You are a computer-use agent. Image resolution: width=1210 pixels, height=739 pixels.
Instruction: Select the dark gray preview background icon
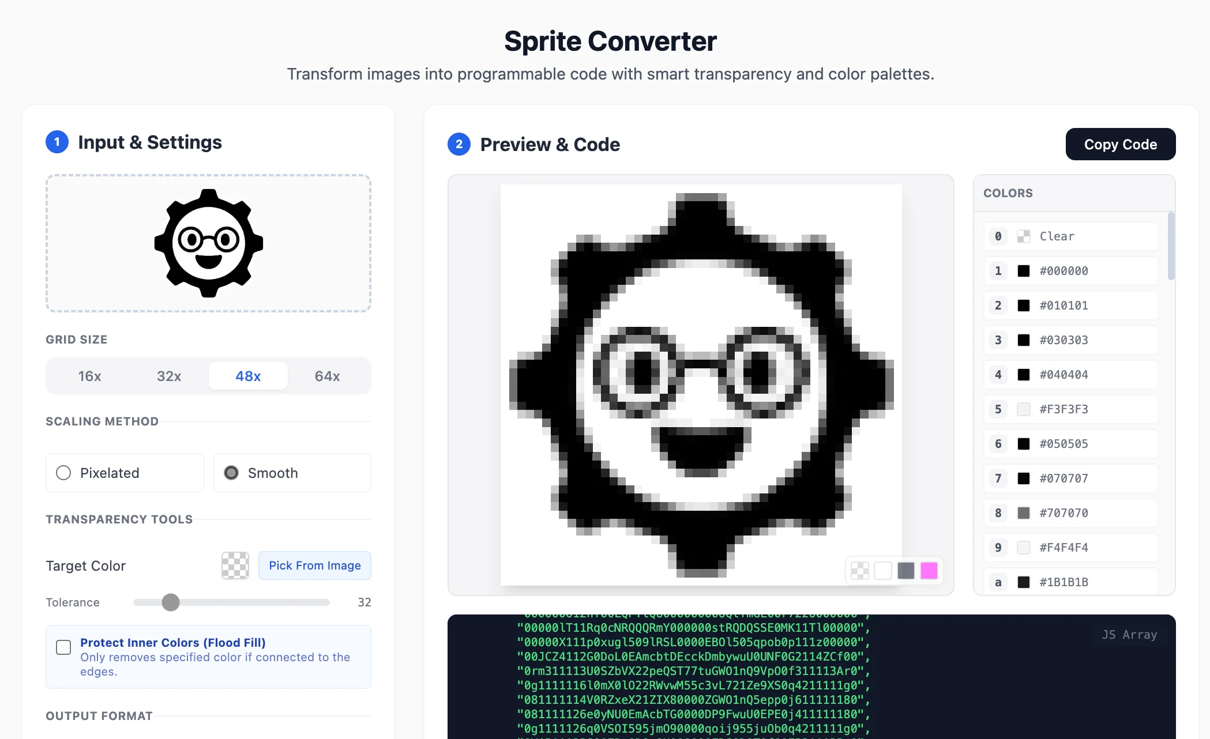click(905, 571)
